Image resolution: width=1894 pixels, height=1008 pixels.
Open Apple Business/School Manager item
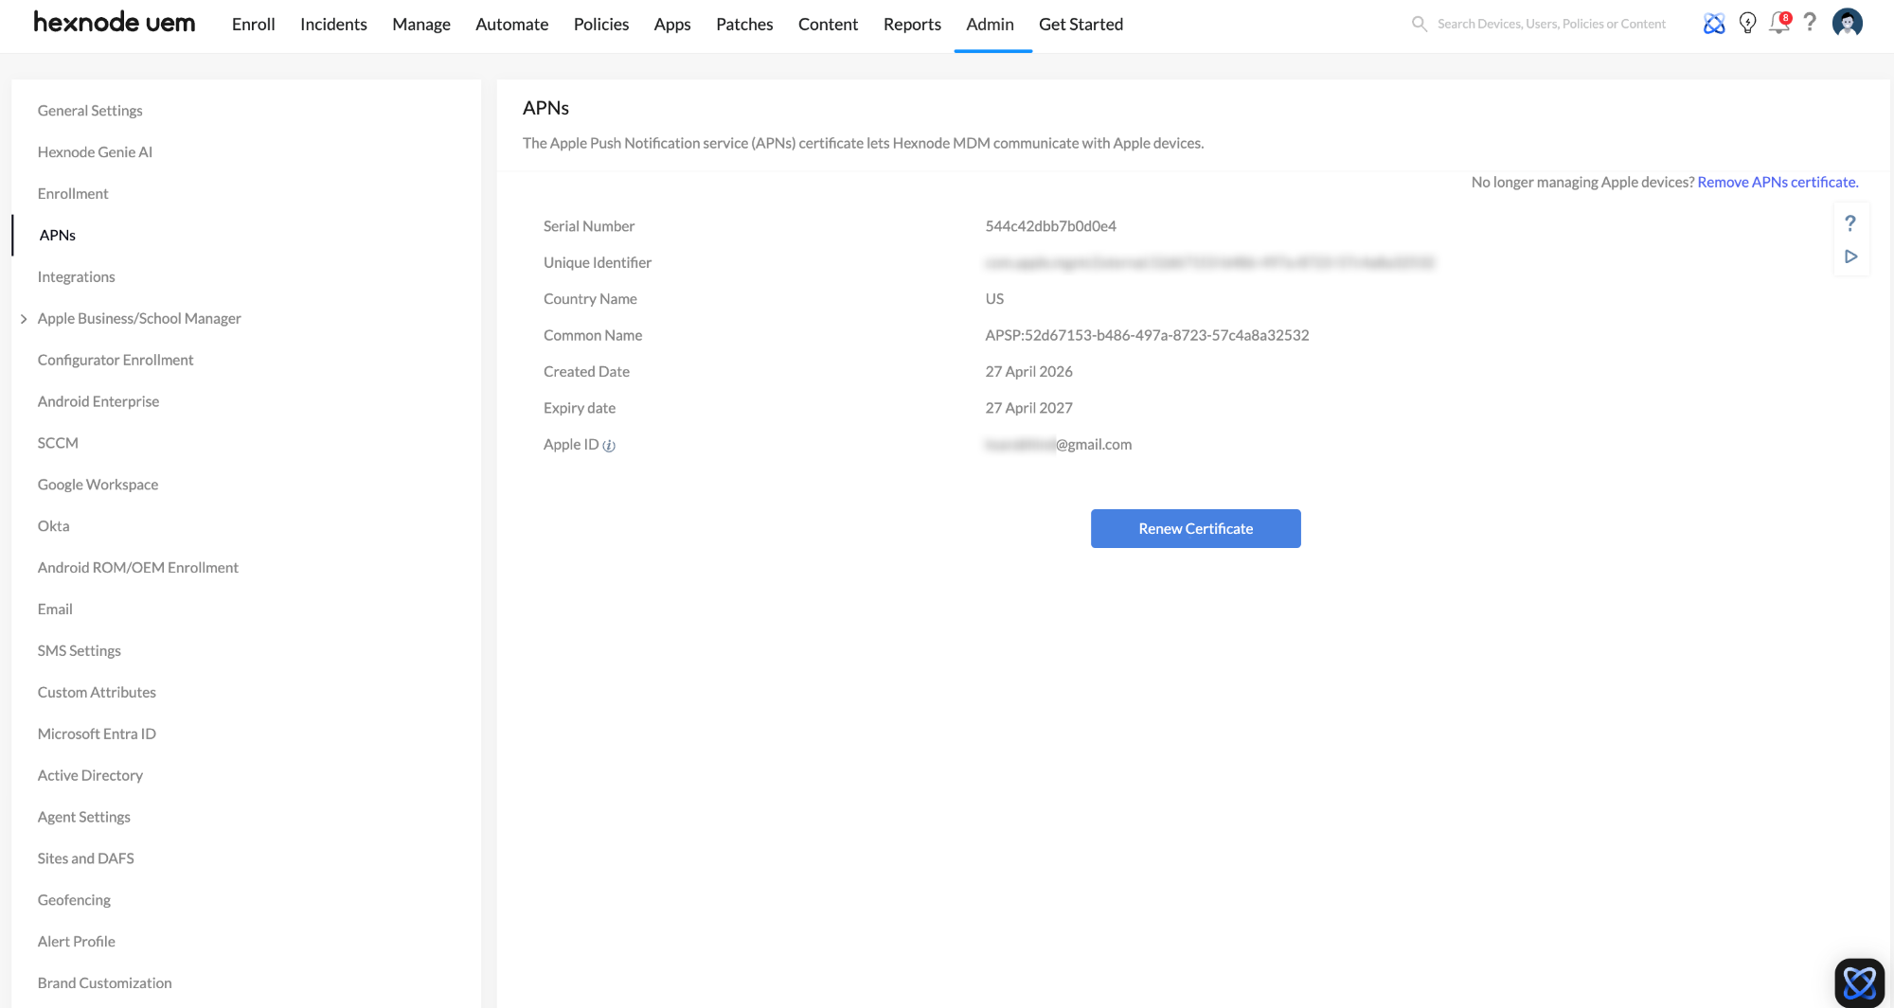pyautogui.click(x=139, y=319)
